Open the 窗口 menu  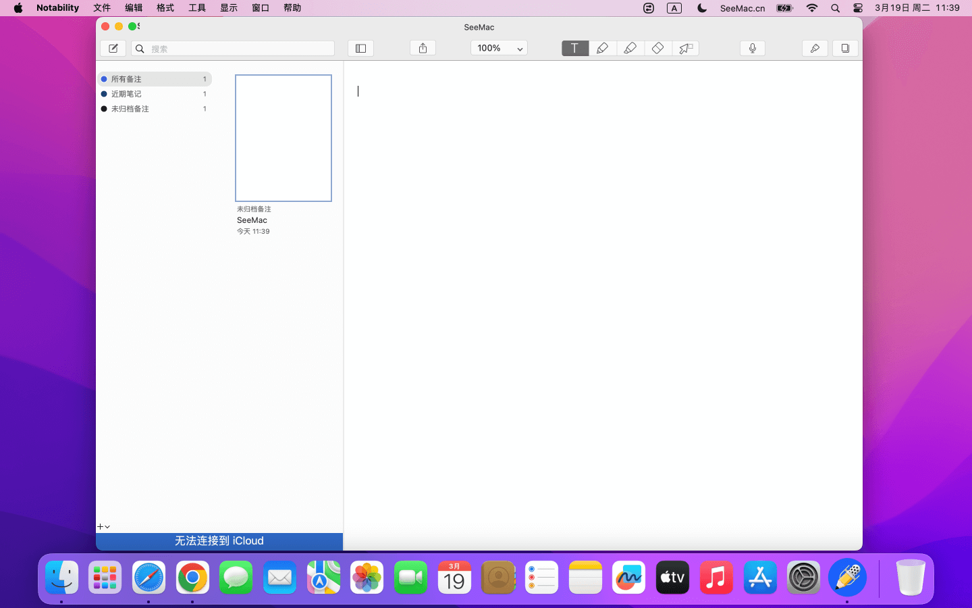(261, 8)
